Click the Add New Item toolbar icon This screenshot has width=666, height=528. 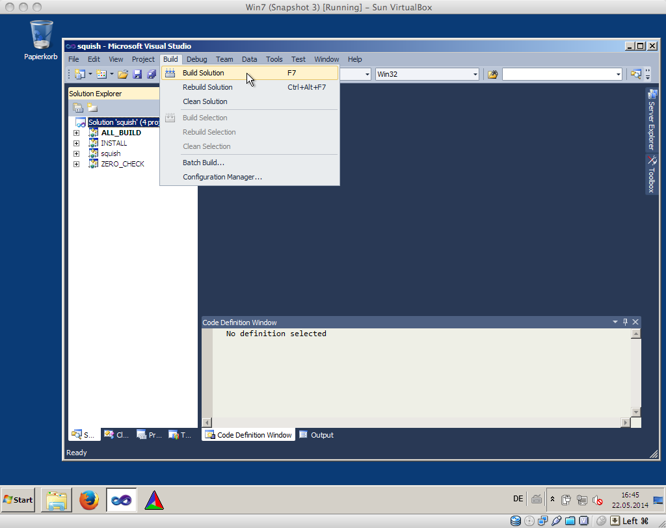[x=101, y=74]
